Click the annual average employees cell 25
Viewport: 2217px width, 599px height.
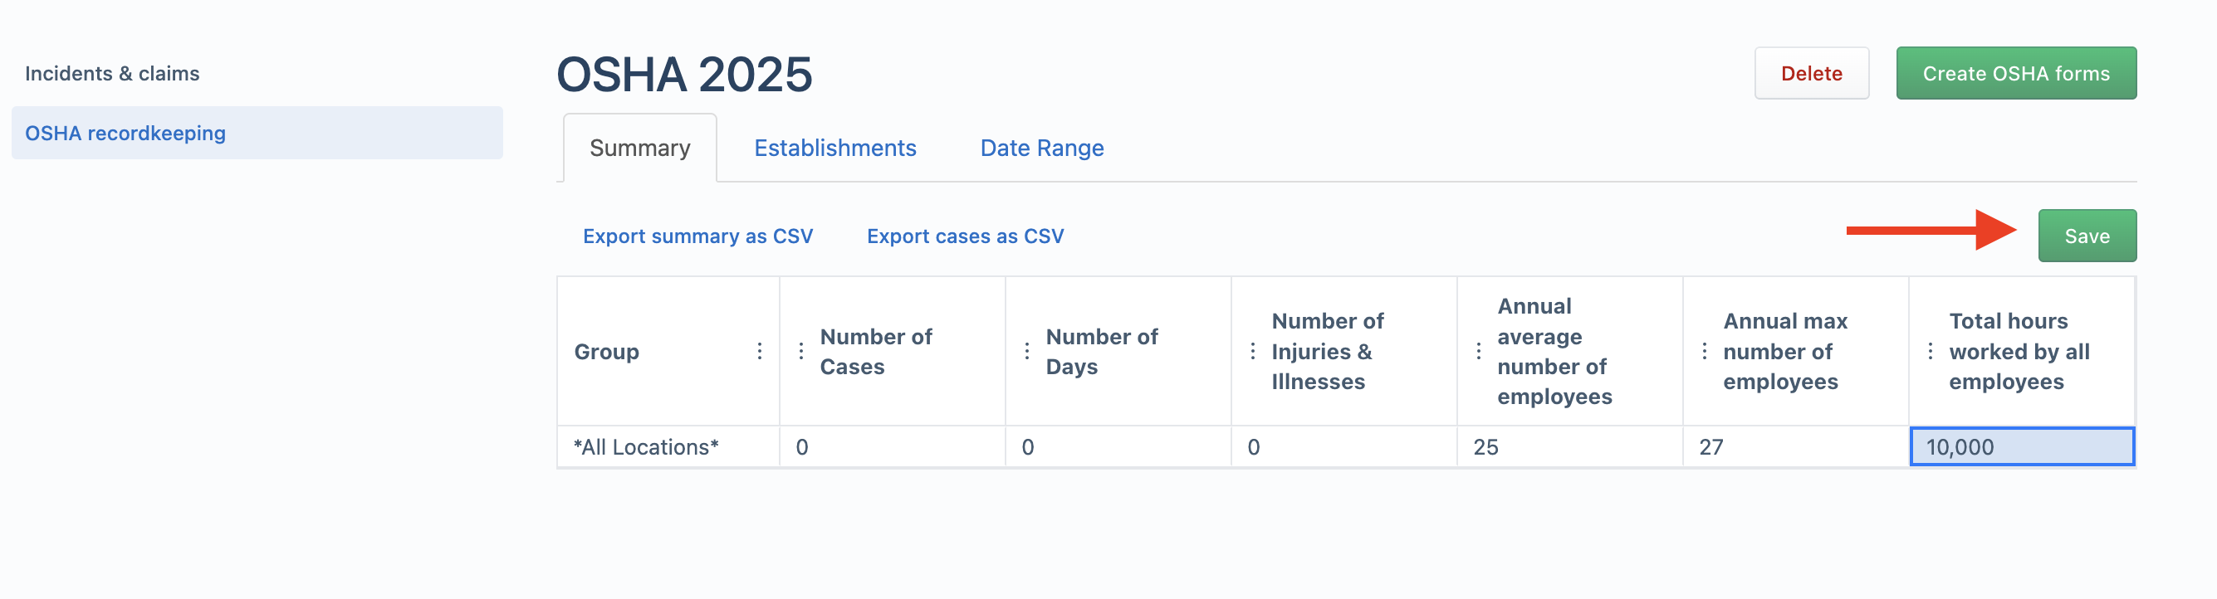1569,446
